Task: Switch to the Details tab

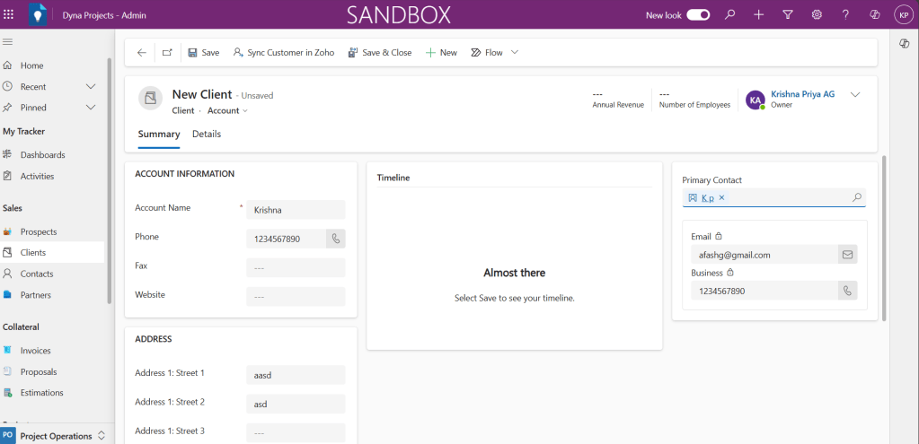Action: 207,135
